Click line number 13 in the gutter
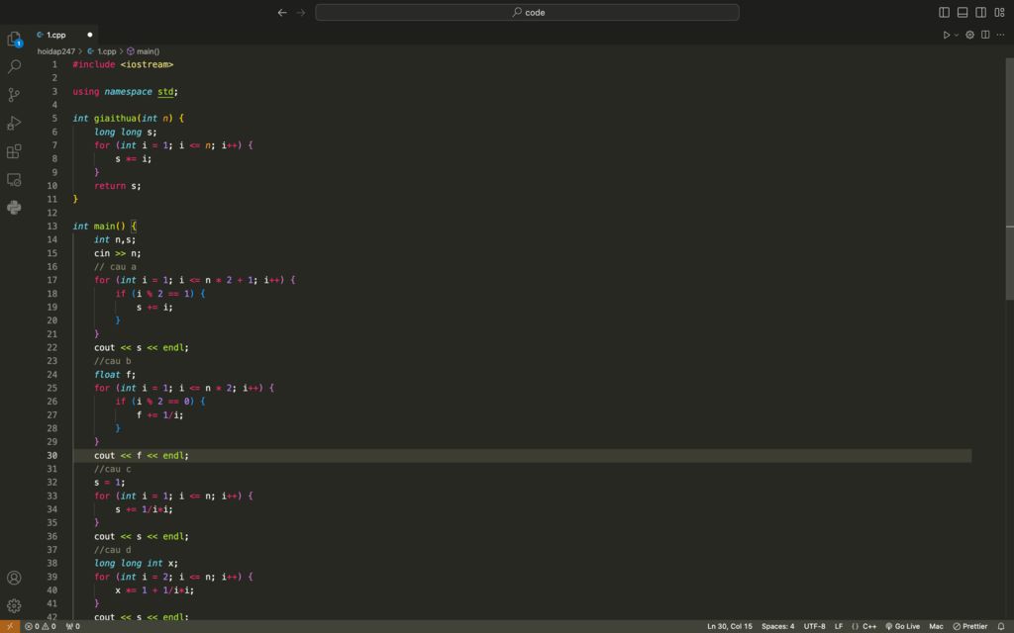The width and height of the screenshot is (1014, 633). click(51, 226)
